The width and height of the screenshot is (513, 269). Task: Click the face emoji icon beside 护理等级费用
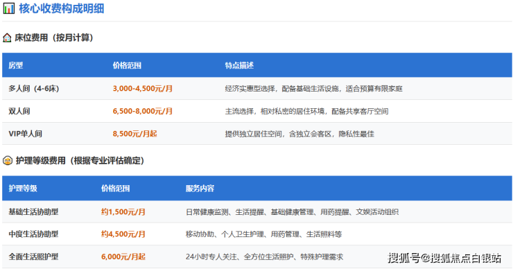[7, 161]
